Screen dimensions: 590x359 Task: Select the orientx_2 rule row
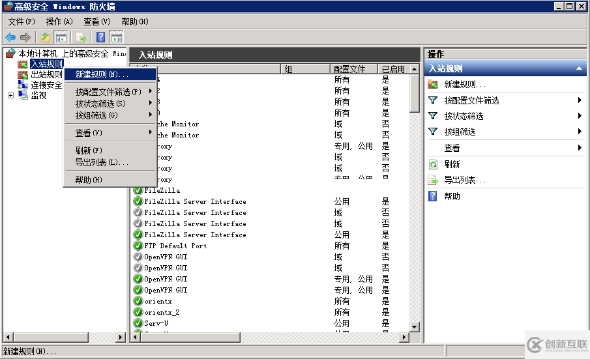click(x=270, y=312)
